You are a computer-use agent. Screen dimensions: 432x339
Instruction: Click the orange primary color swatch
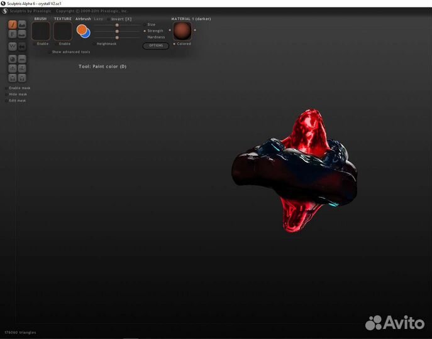coord(82,29)
